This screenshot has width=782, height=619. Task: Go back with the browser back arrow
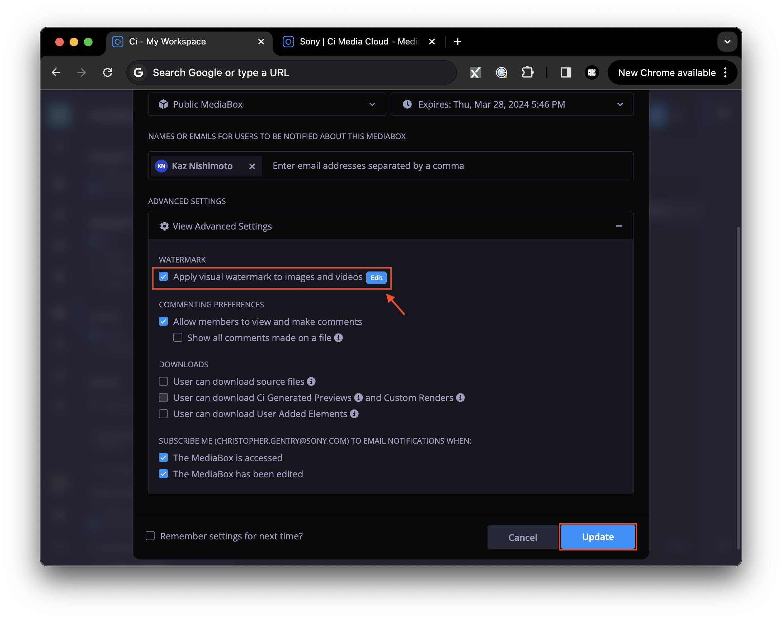point(56,72)
